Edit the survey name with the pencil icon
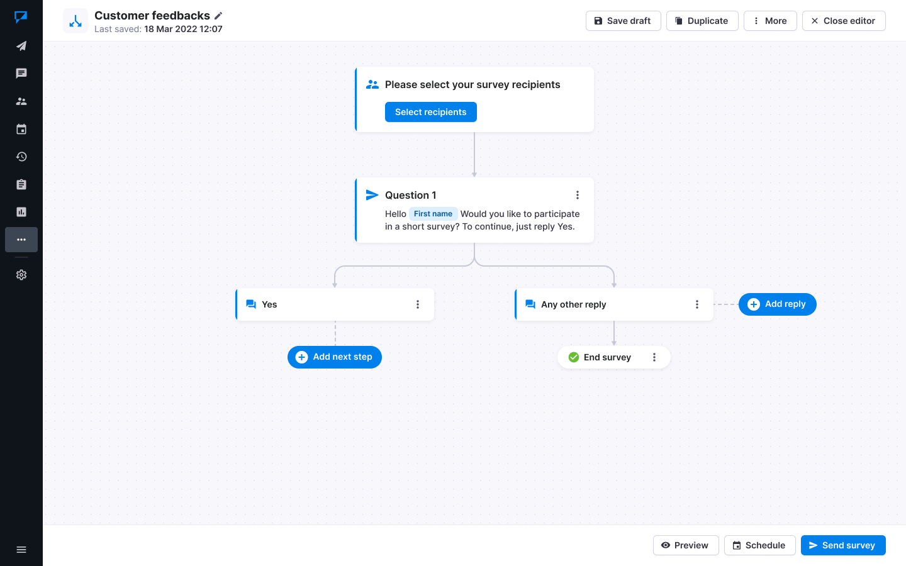 218,15
